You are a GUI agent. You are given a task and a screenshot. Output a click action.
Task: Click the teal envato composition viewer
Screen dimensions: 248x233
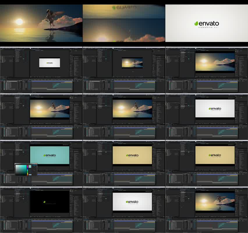pyautogui.click(x=50, y=155)
